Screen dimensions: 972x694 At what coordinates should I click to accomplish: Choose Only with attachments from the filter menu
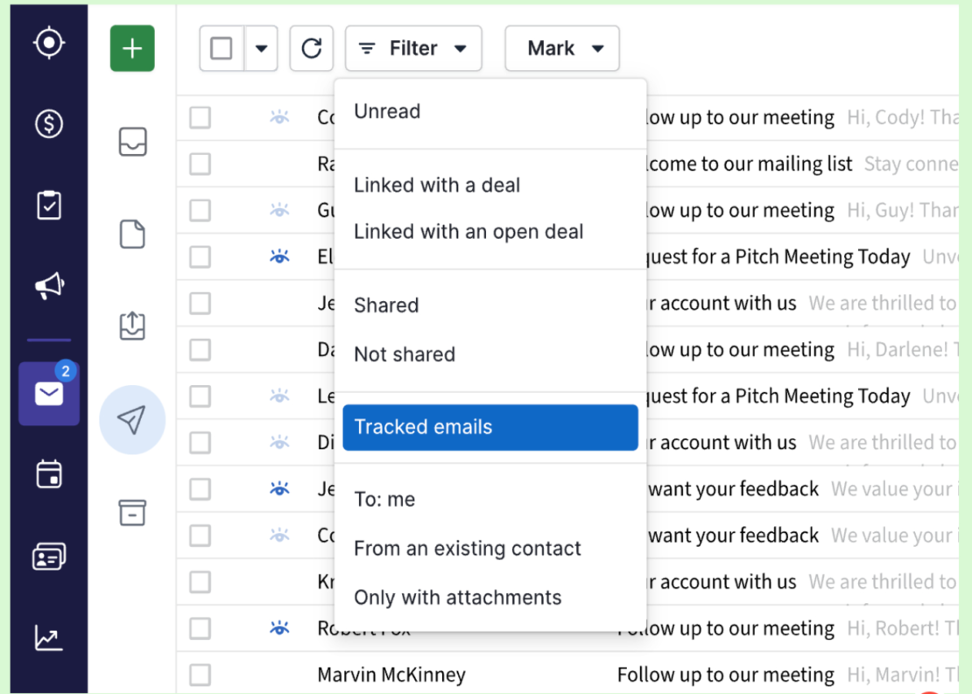click(457, 598)
